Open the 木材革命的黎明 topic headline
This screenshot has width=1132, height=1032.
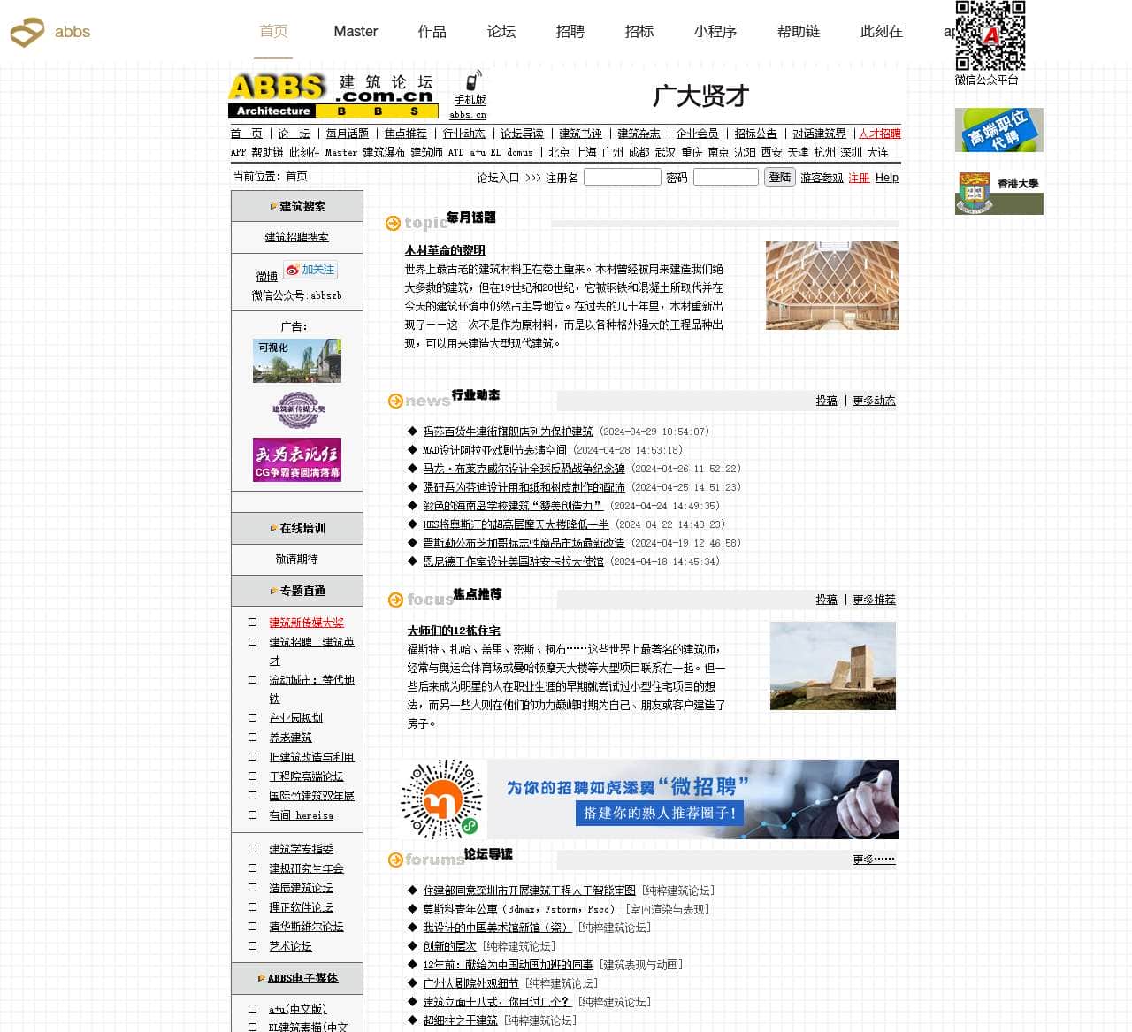click(445, 250)
